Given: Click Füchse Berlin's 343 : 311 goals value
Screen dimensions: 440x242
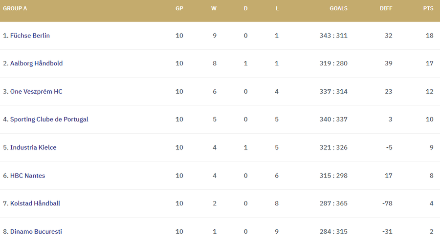Looking at the screenshot, I should [333, 36].
